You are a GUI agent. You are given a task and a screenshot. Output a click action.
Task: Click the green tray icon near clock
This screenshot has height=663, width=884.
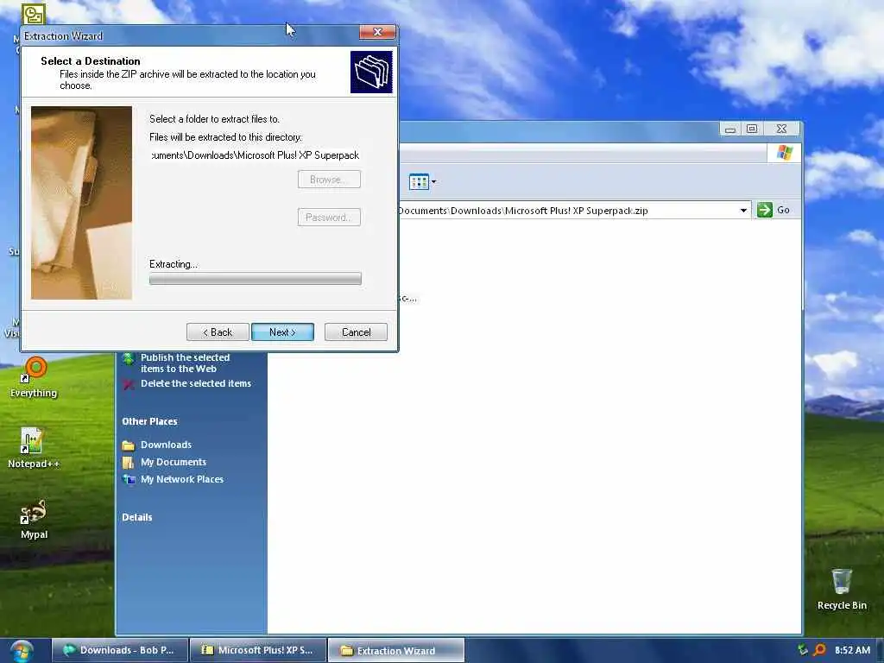tap(802, 650)
